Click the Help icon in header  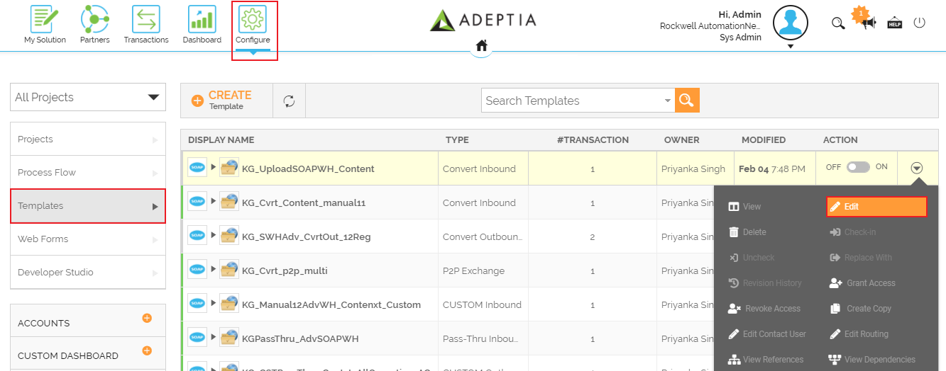point(894,23)
